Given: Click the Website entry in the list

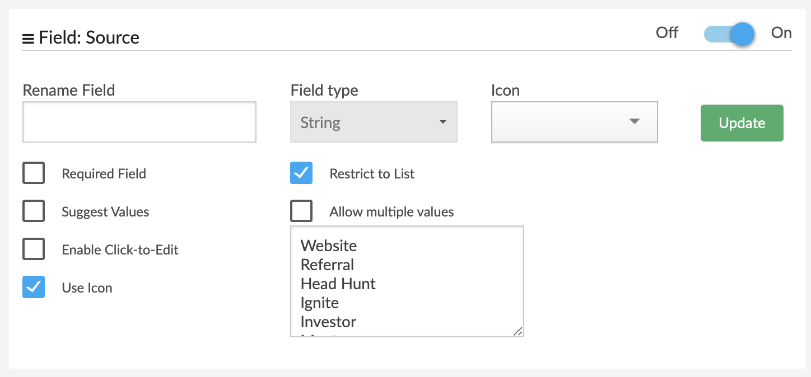Looking at the screenshot, I should coord(329,246).
